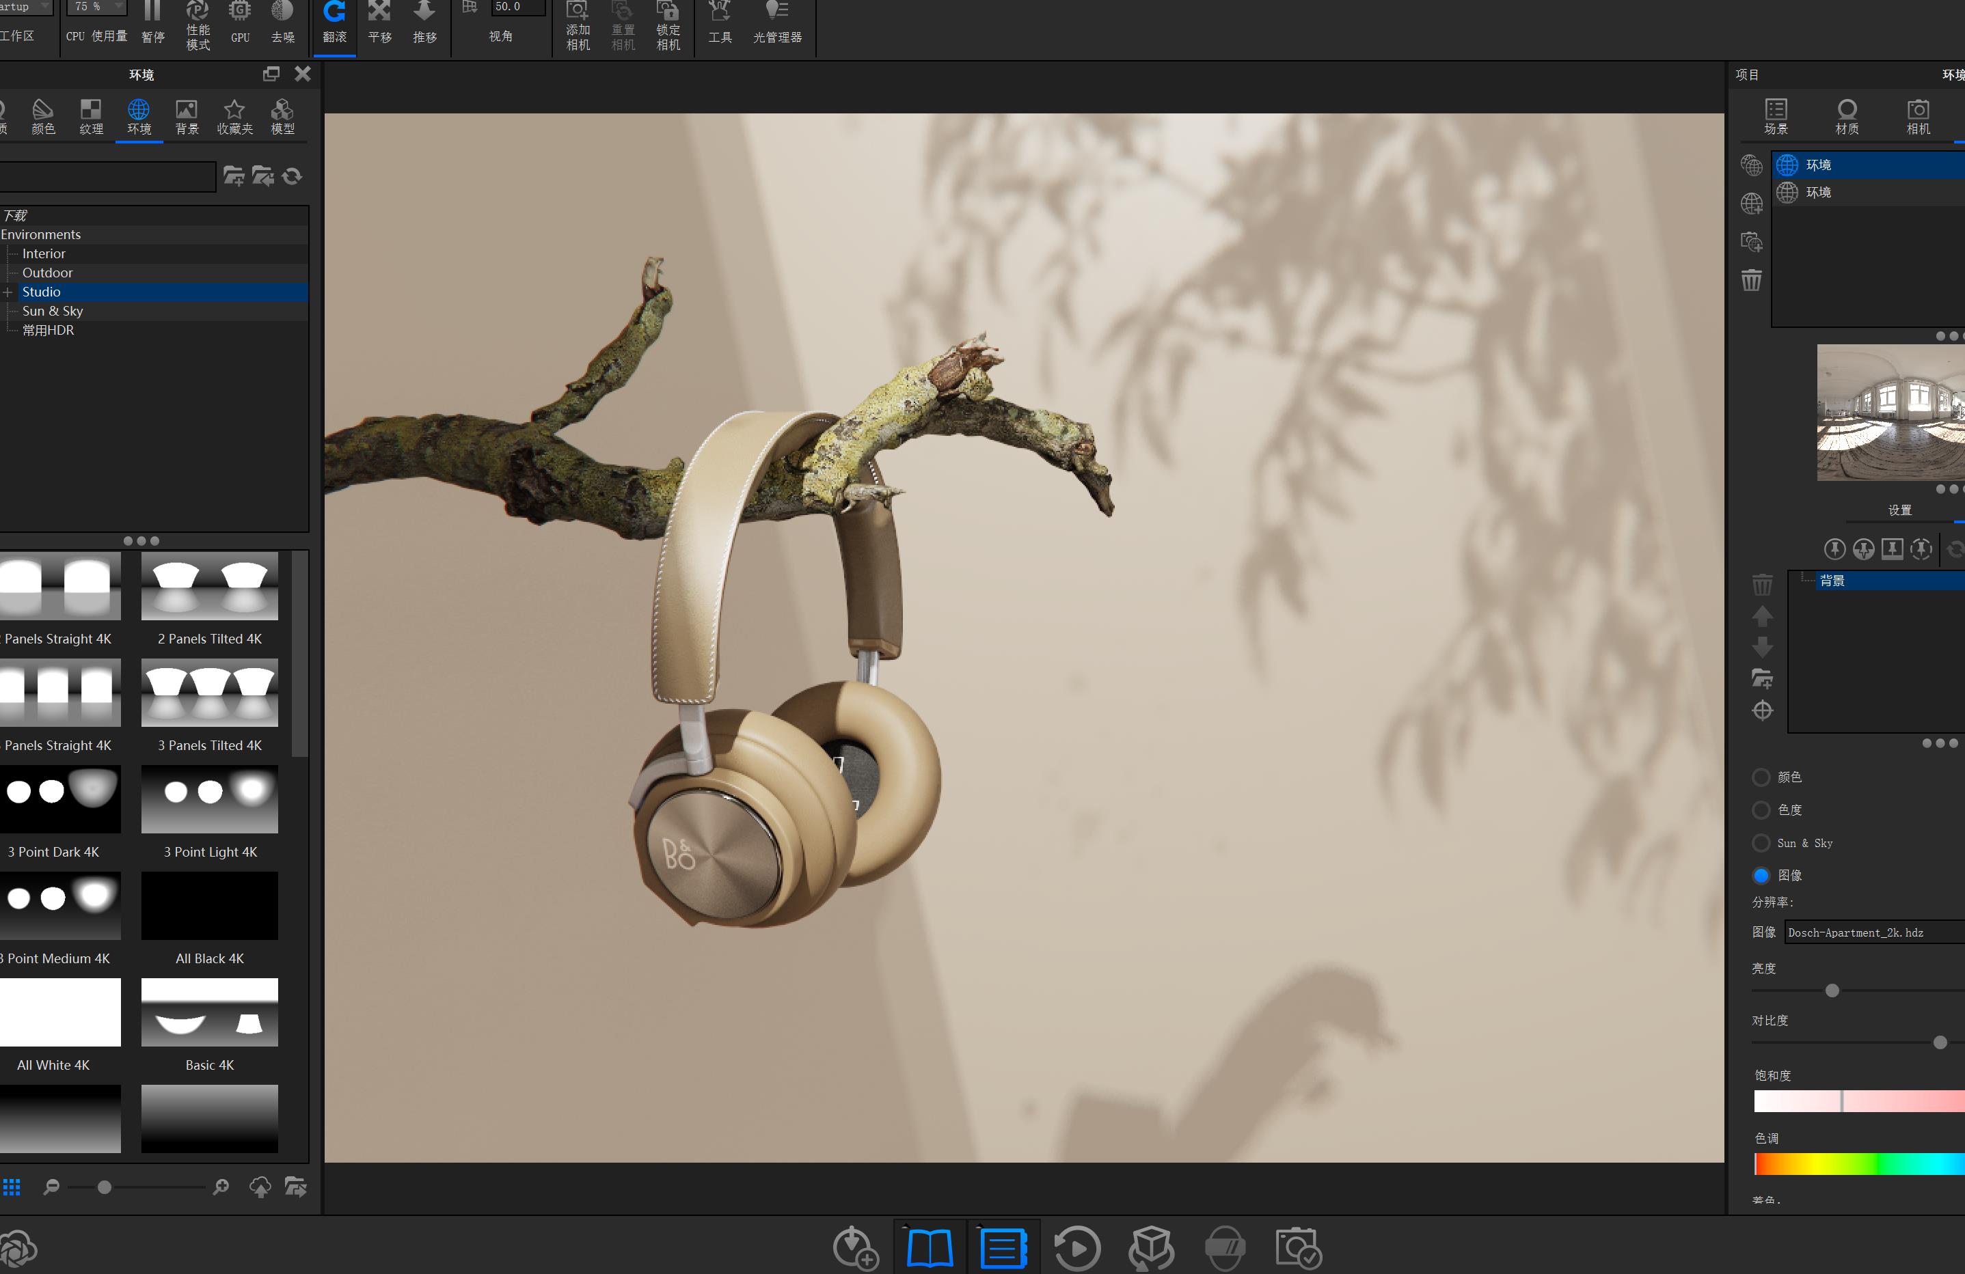Pause rendering with the 暂停 button
Image resolution: width=1965 pixels, height=1274 pixels.
152,23
